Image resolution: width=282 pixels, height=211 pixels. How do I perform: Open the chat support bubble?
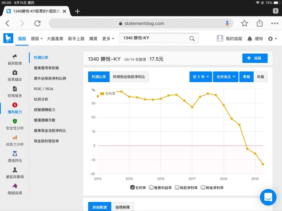[x=268, y=197]
